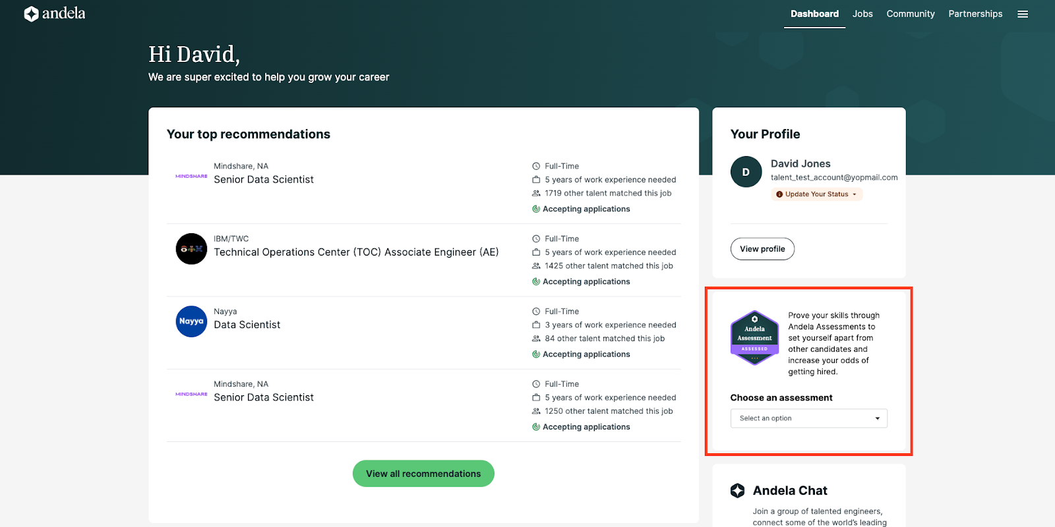Open the Technical Operations Center job listing
This screenshot has height=527, width=1055.
[356, 252]
